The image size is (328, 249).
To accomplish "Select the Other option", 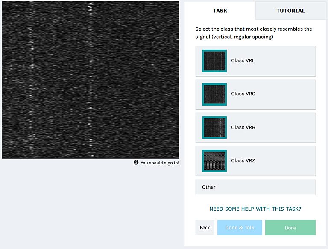I will 255,187.
